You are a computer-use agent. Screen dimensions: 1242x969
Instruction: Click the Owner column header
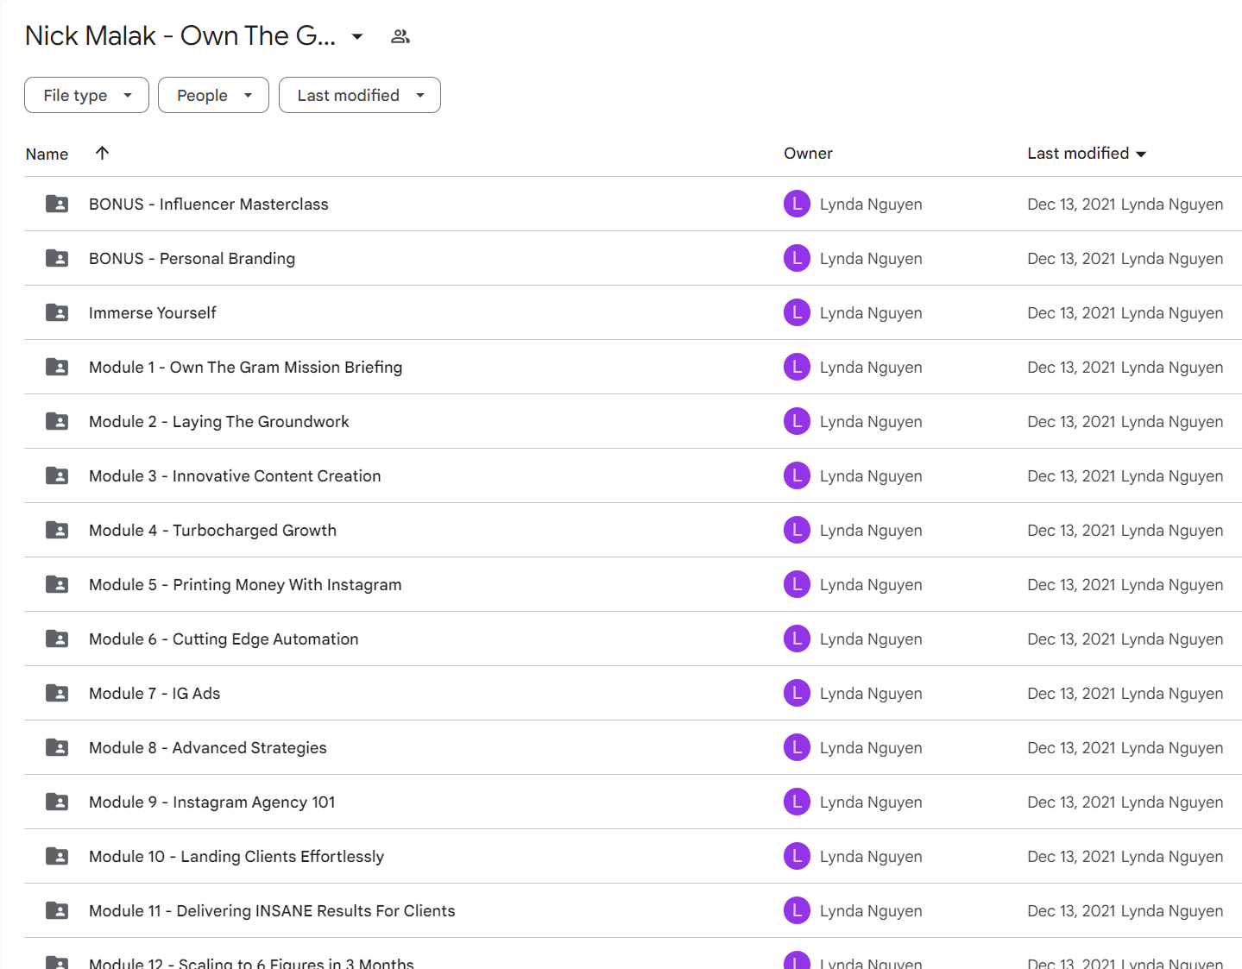click(808, 153)
